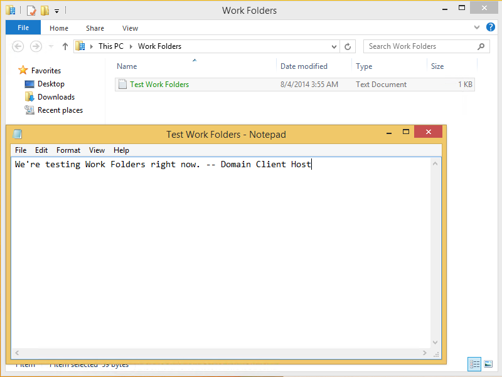Viewport: 502px width, 377px height.
Task: Open Desktop in the navigation pane
Action: click(51, 84)
